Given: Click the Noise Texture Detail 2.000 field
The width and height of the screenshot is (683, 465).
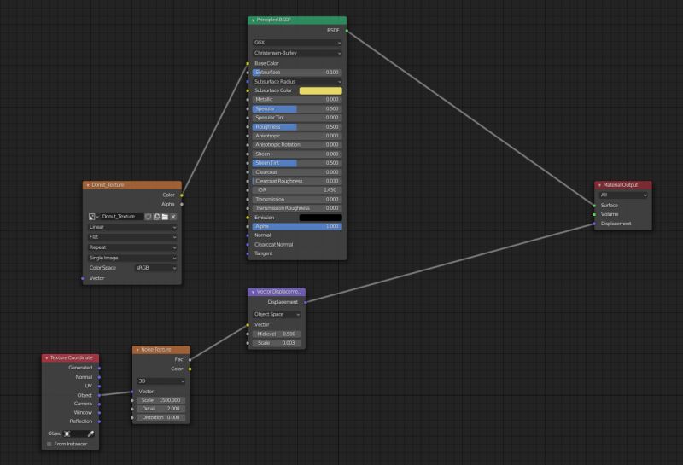Looking at the screenshot, I should coord(161,409).
